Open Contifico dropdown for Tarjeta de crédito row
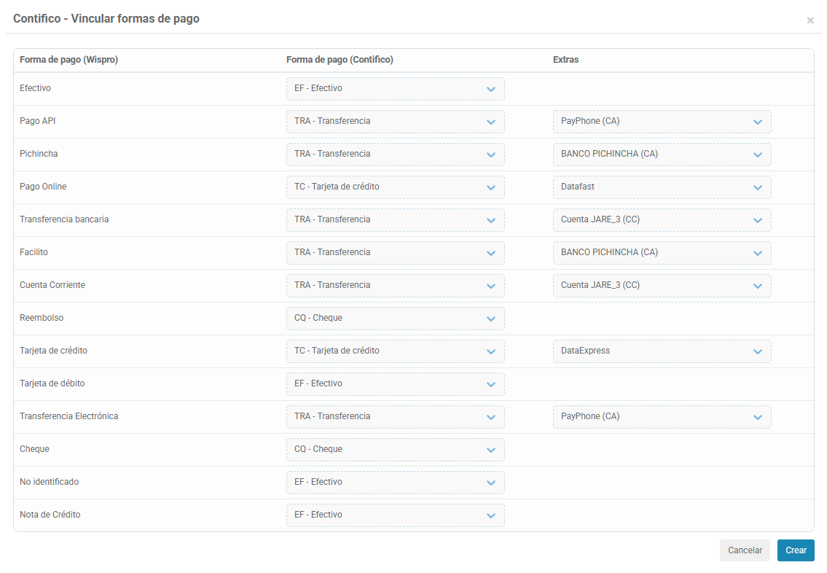Viewport: 827px width, 573px height. 396,351
